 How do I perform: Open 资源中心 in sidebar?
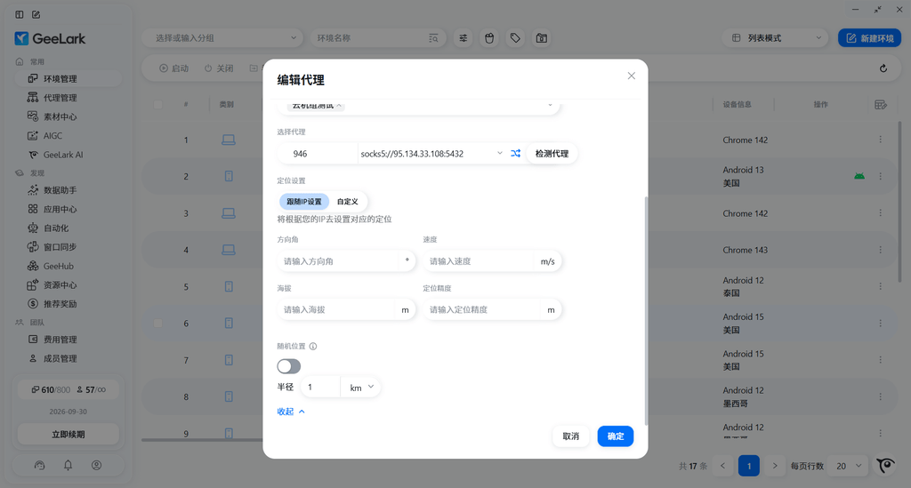(68, 285)
